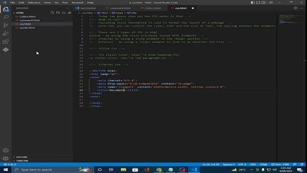Open the Windows Start menu
Screen dimensions: 307x173
(6, 170)
